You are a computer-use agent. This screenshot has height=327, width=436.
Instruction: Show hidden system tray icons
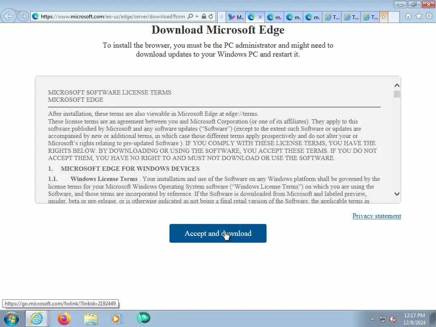pos(372,319)
